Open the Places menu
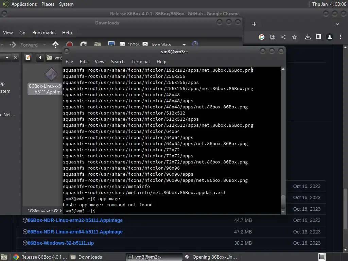Screen dimensions: 348x261 tap(48, 4)
